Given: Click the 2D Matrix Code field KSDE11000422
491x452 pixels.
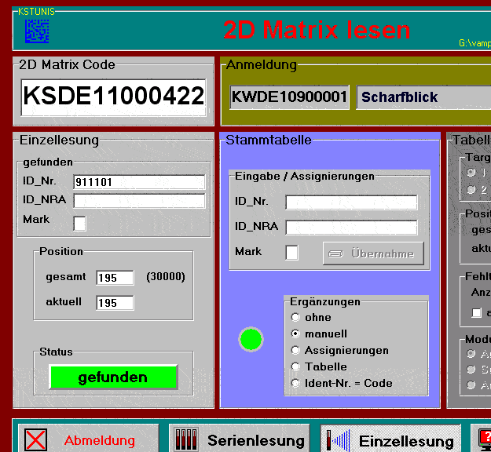Looking at the screenshot, I should pos(114,97).
